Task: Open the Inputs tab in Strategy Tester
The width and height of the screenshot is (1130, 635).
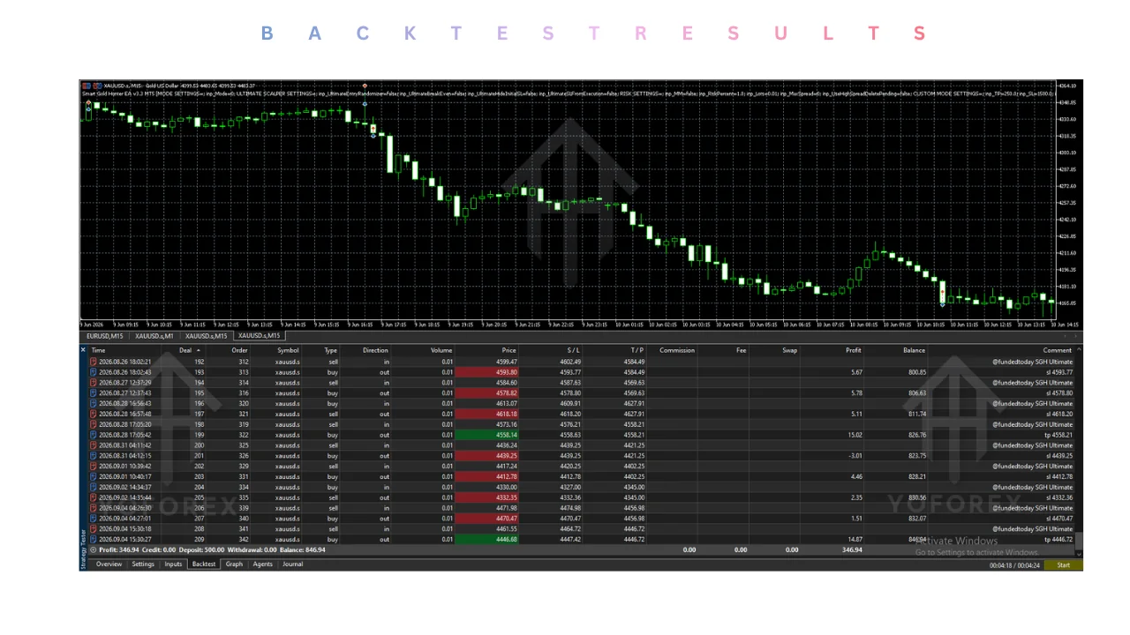Action: [173, 564]
